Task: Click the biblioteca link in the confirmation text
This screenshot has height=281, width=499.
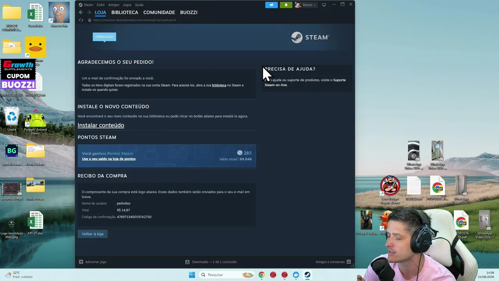Action: (219, 85)
